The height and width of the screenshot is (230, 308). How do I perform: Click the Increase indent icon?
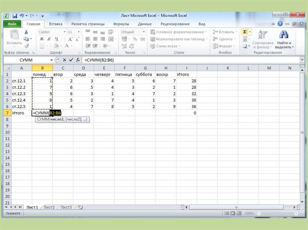pos(95,46)
